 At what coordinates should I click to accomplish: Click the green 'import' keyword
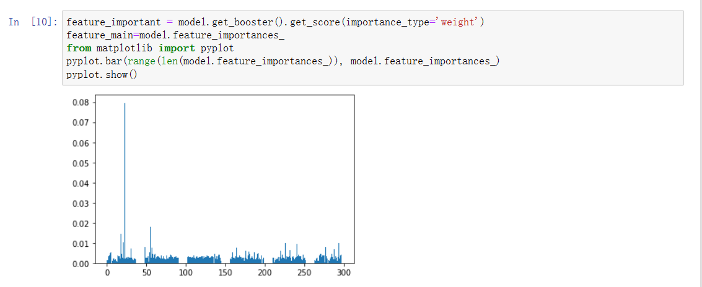point(177,48)
